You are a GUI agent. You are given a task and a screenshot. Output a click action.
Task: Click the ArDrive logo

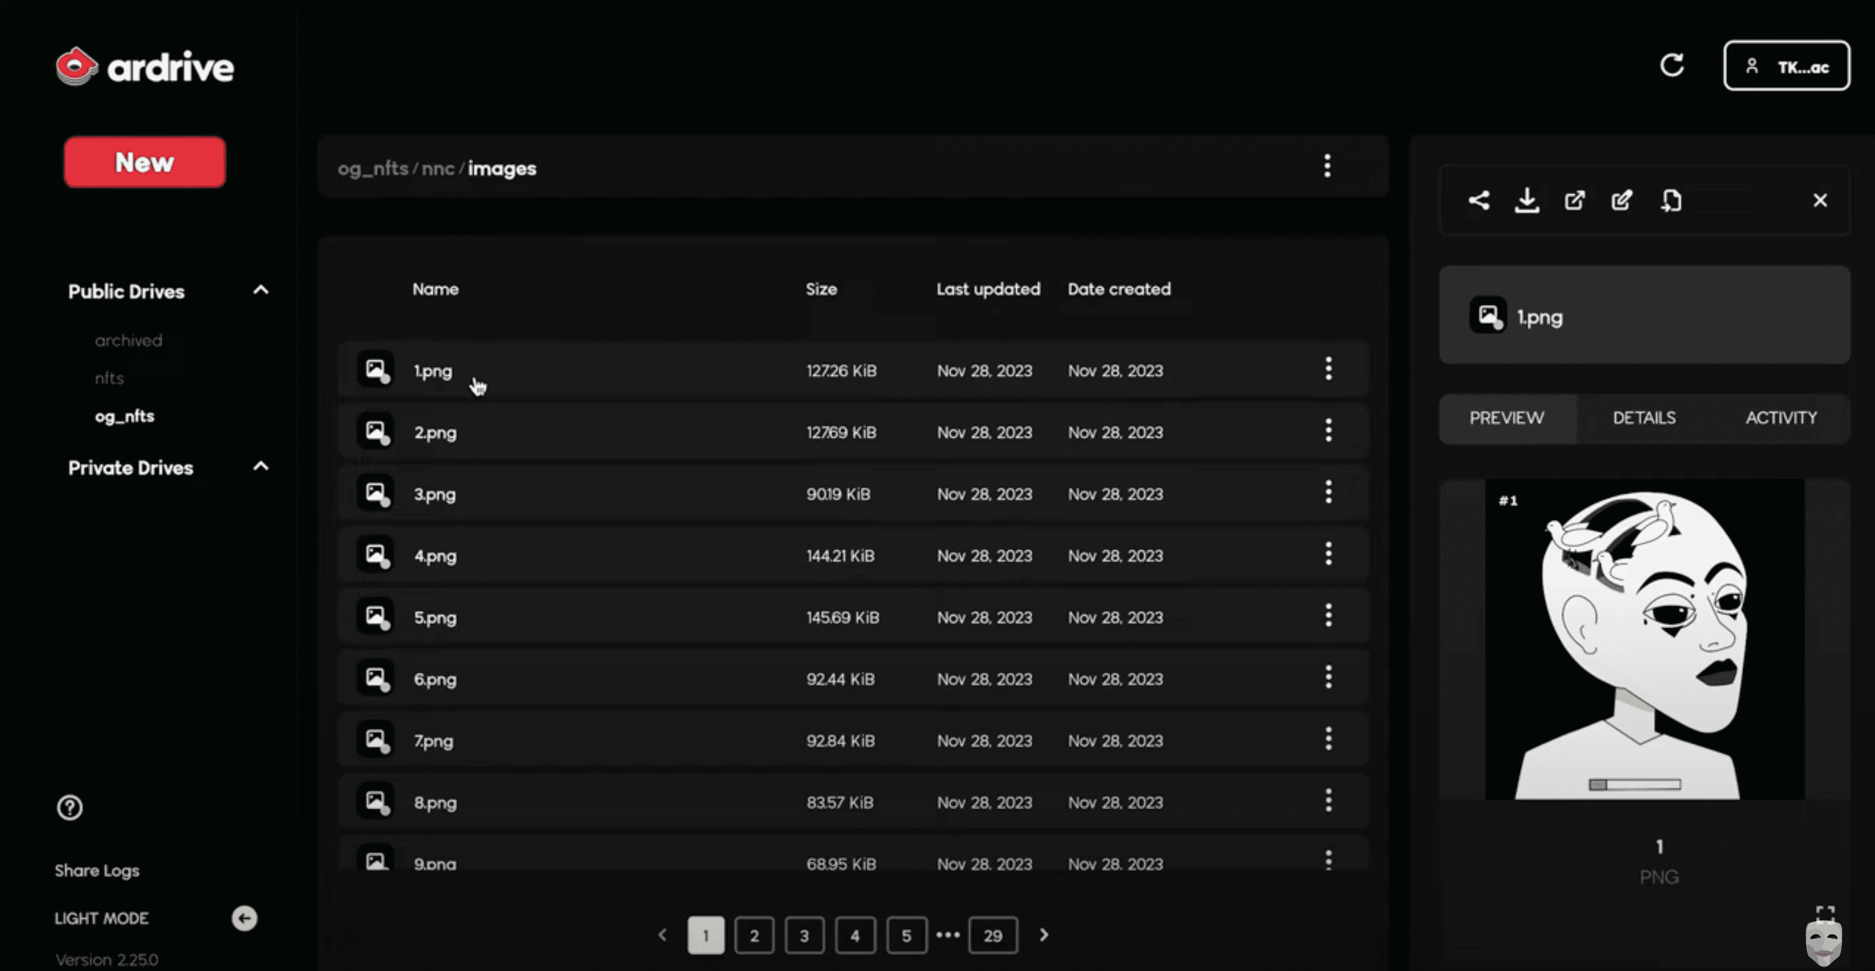pos(145,67)
